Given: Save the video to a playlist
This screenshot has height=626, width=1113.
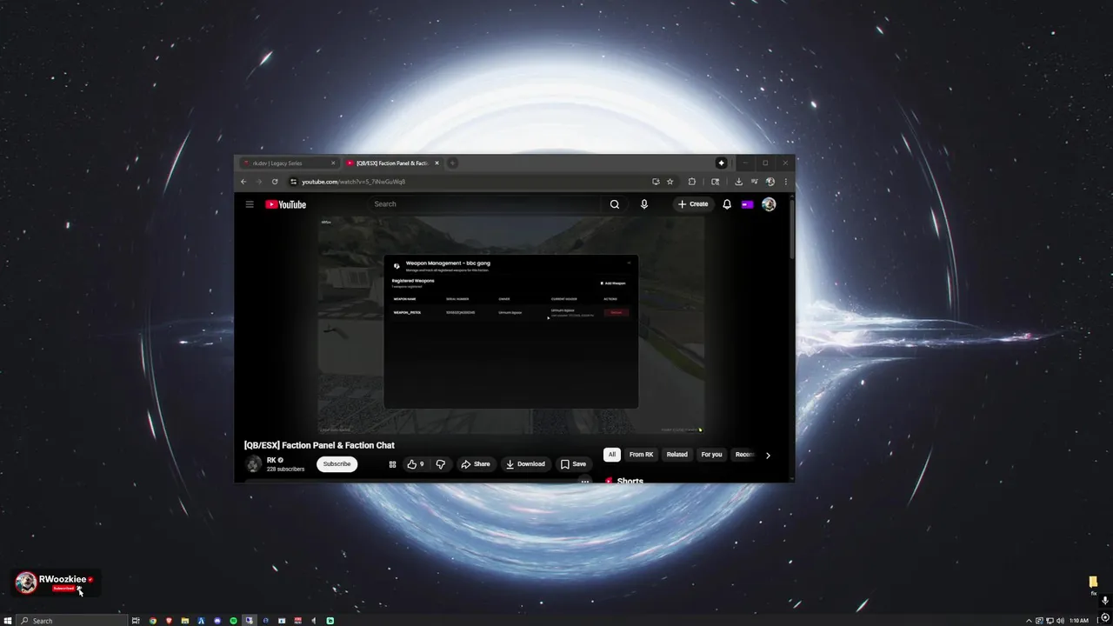Looking at the screenshot, I should 573,464.
